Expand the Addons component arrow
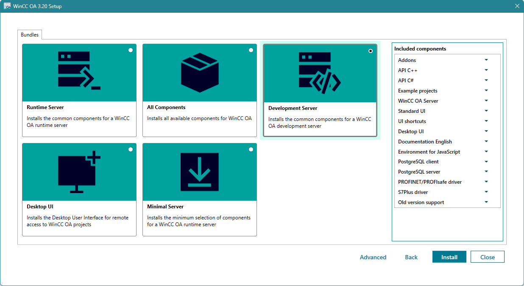 486,60
